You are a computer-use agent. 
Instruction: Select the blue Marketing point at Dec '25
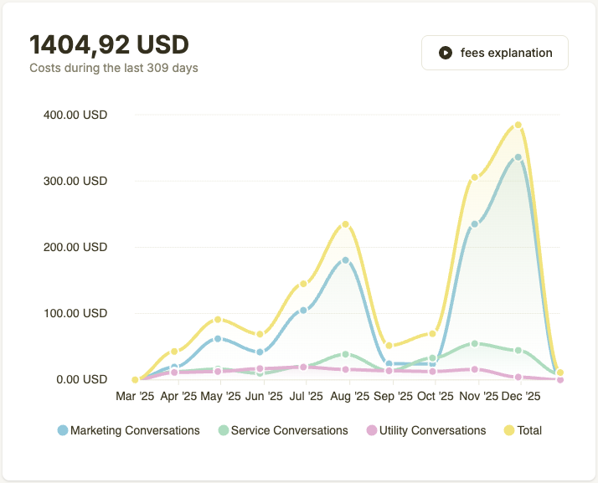(518, 157)
